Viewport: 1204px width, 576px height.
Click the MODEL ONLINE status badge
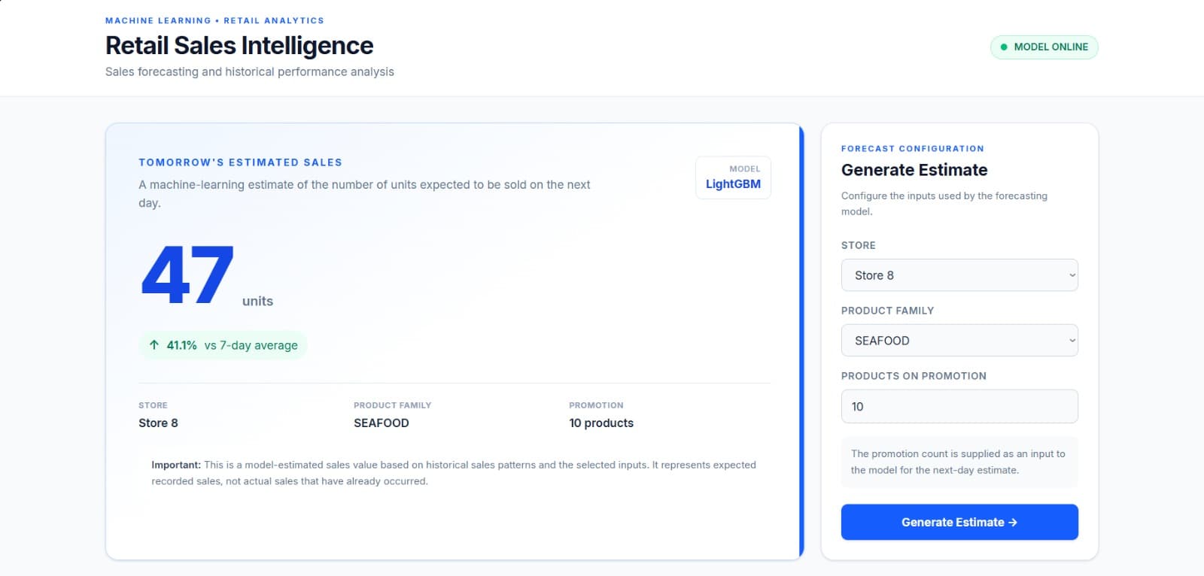tap(1044, 47)
